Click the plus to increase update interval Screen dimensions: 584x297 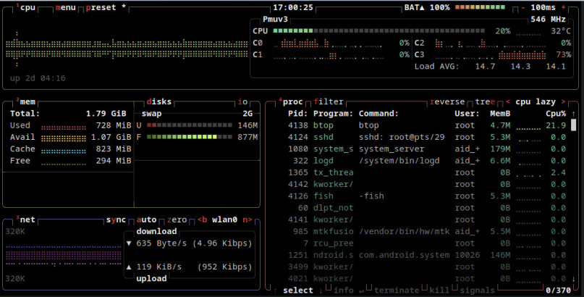(x=565, y=7)
